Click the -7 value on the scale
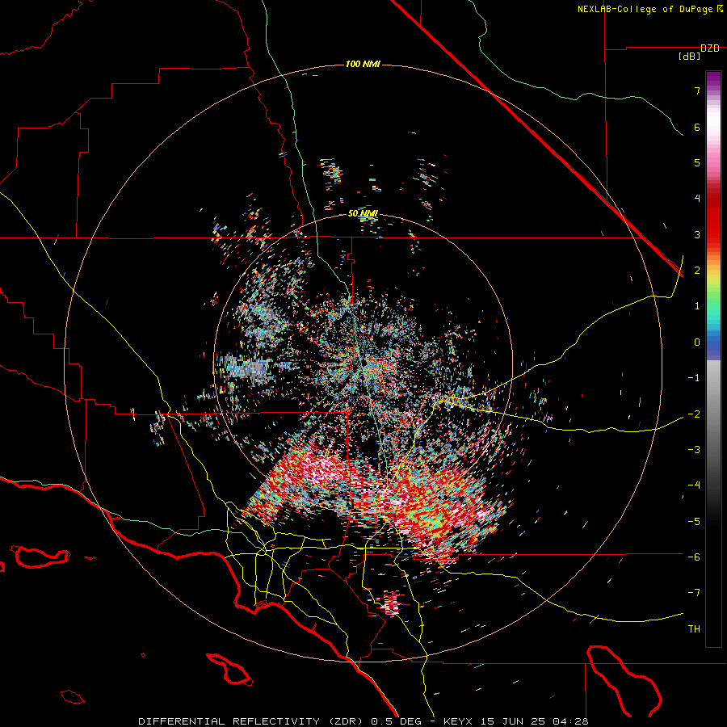Image resolution: width=727 pixels, height=727 pixels. click(x=694, y=593)
